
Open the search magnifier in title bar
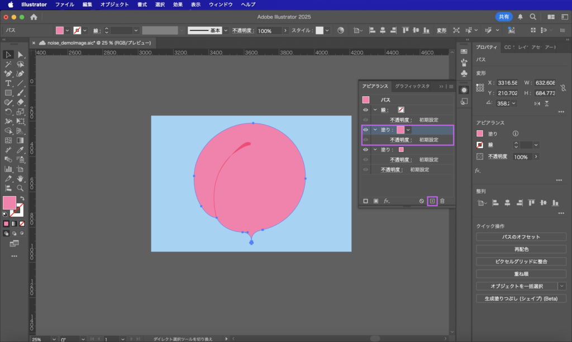click(533, 17)
